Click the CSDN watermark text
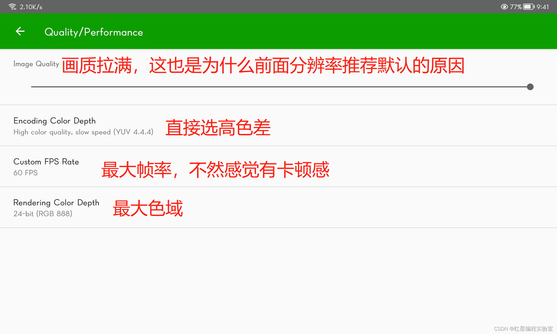557x334 pixels. 523,329
